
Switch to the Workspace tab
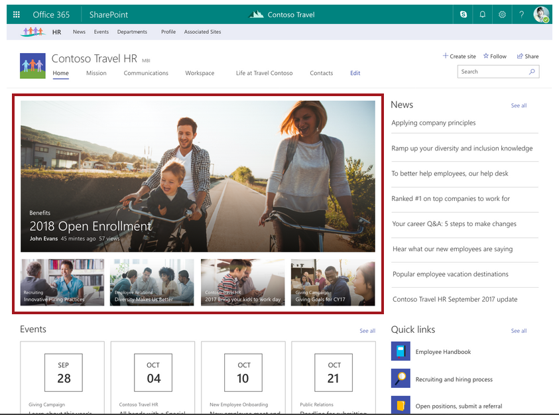coord(200,73)
